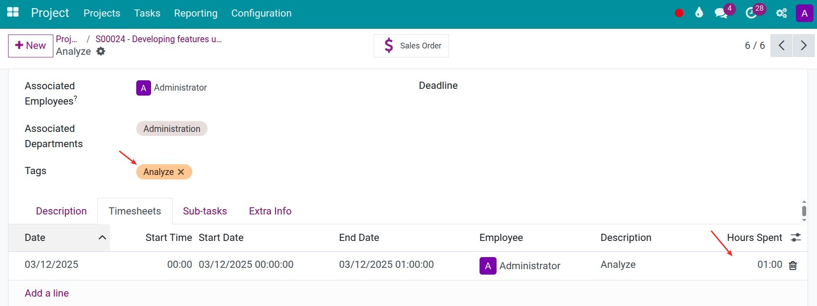Click the red recording indicator icon
Screen dimensions: 817x306
pos(679,13)
